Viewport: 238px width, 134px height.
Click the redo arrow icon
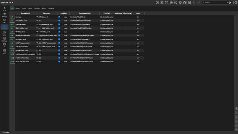coord(198,3)
